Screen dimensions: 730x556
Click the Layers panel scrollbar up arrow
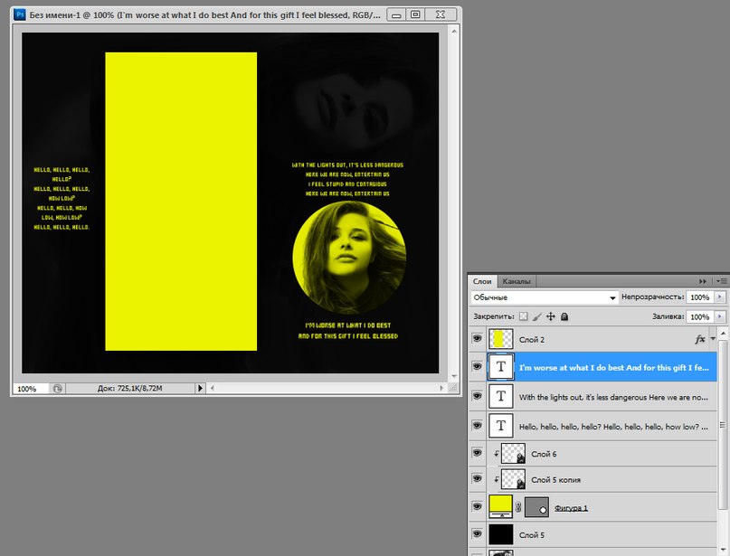point(723,334)
